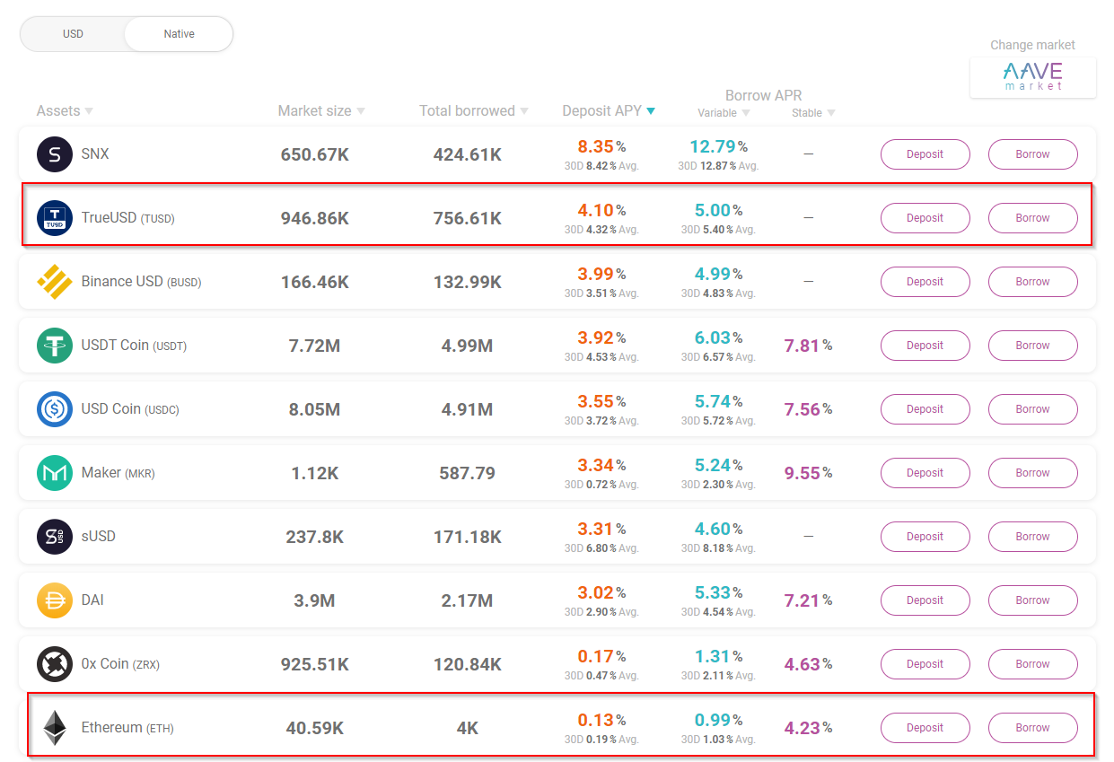Click the USDT Coin Tether logo
1114x762 pixels.
tap(55, 346)
